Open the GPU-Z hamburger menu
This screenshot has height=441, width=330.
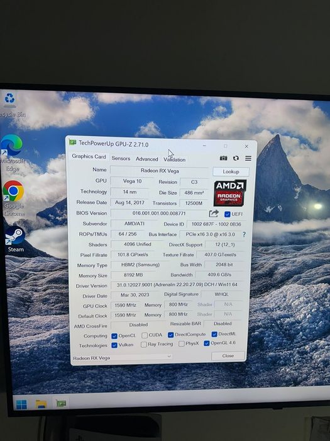248,158
